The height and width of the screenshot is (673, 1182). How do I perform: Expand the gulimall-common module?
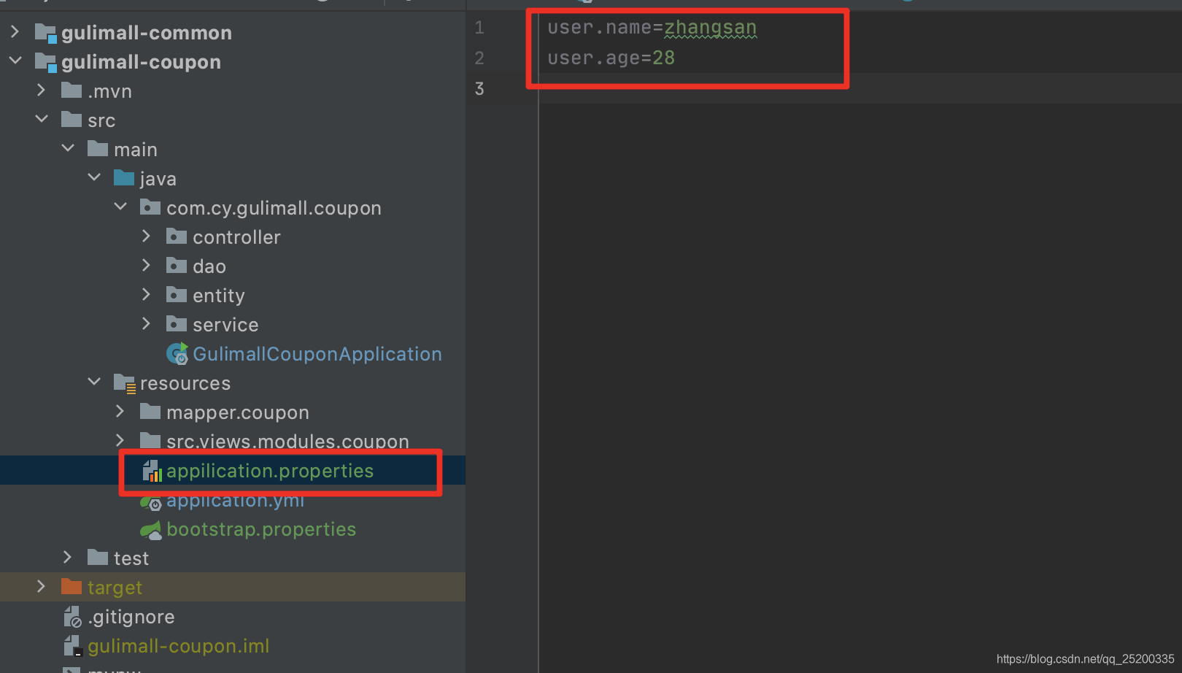coord(15,31)
